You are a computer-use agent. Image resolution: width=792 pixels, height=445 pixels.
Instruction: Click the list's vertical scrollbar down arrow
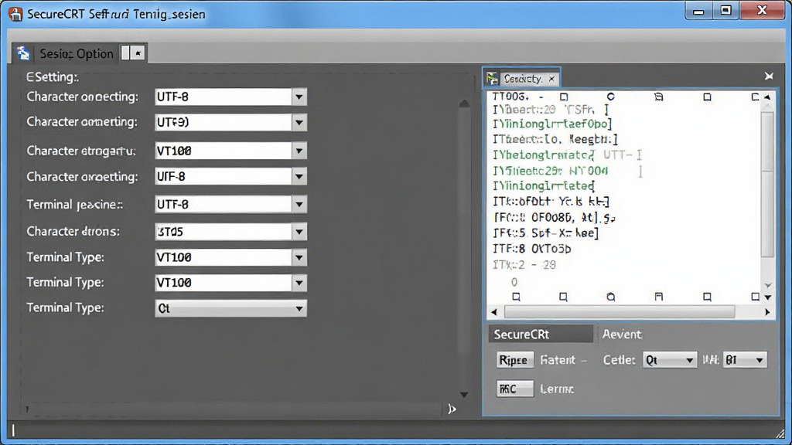tap(767, 297)
